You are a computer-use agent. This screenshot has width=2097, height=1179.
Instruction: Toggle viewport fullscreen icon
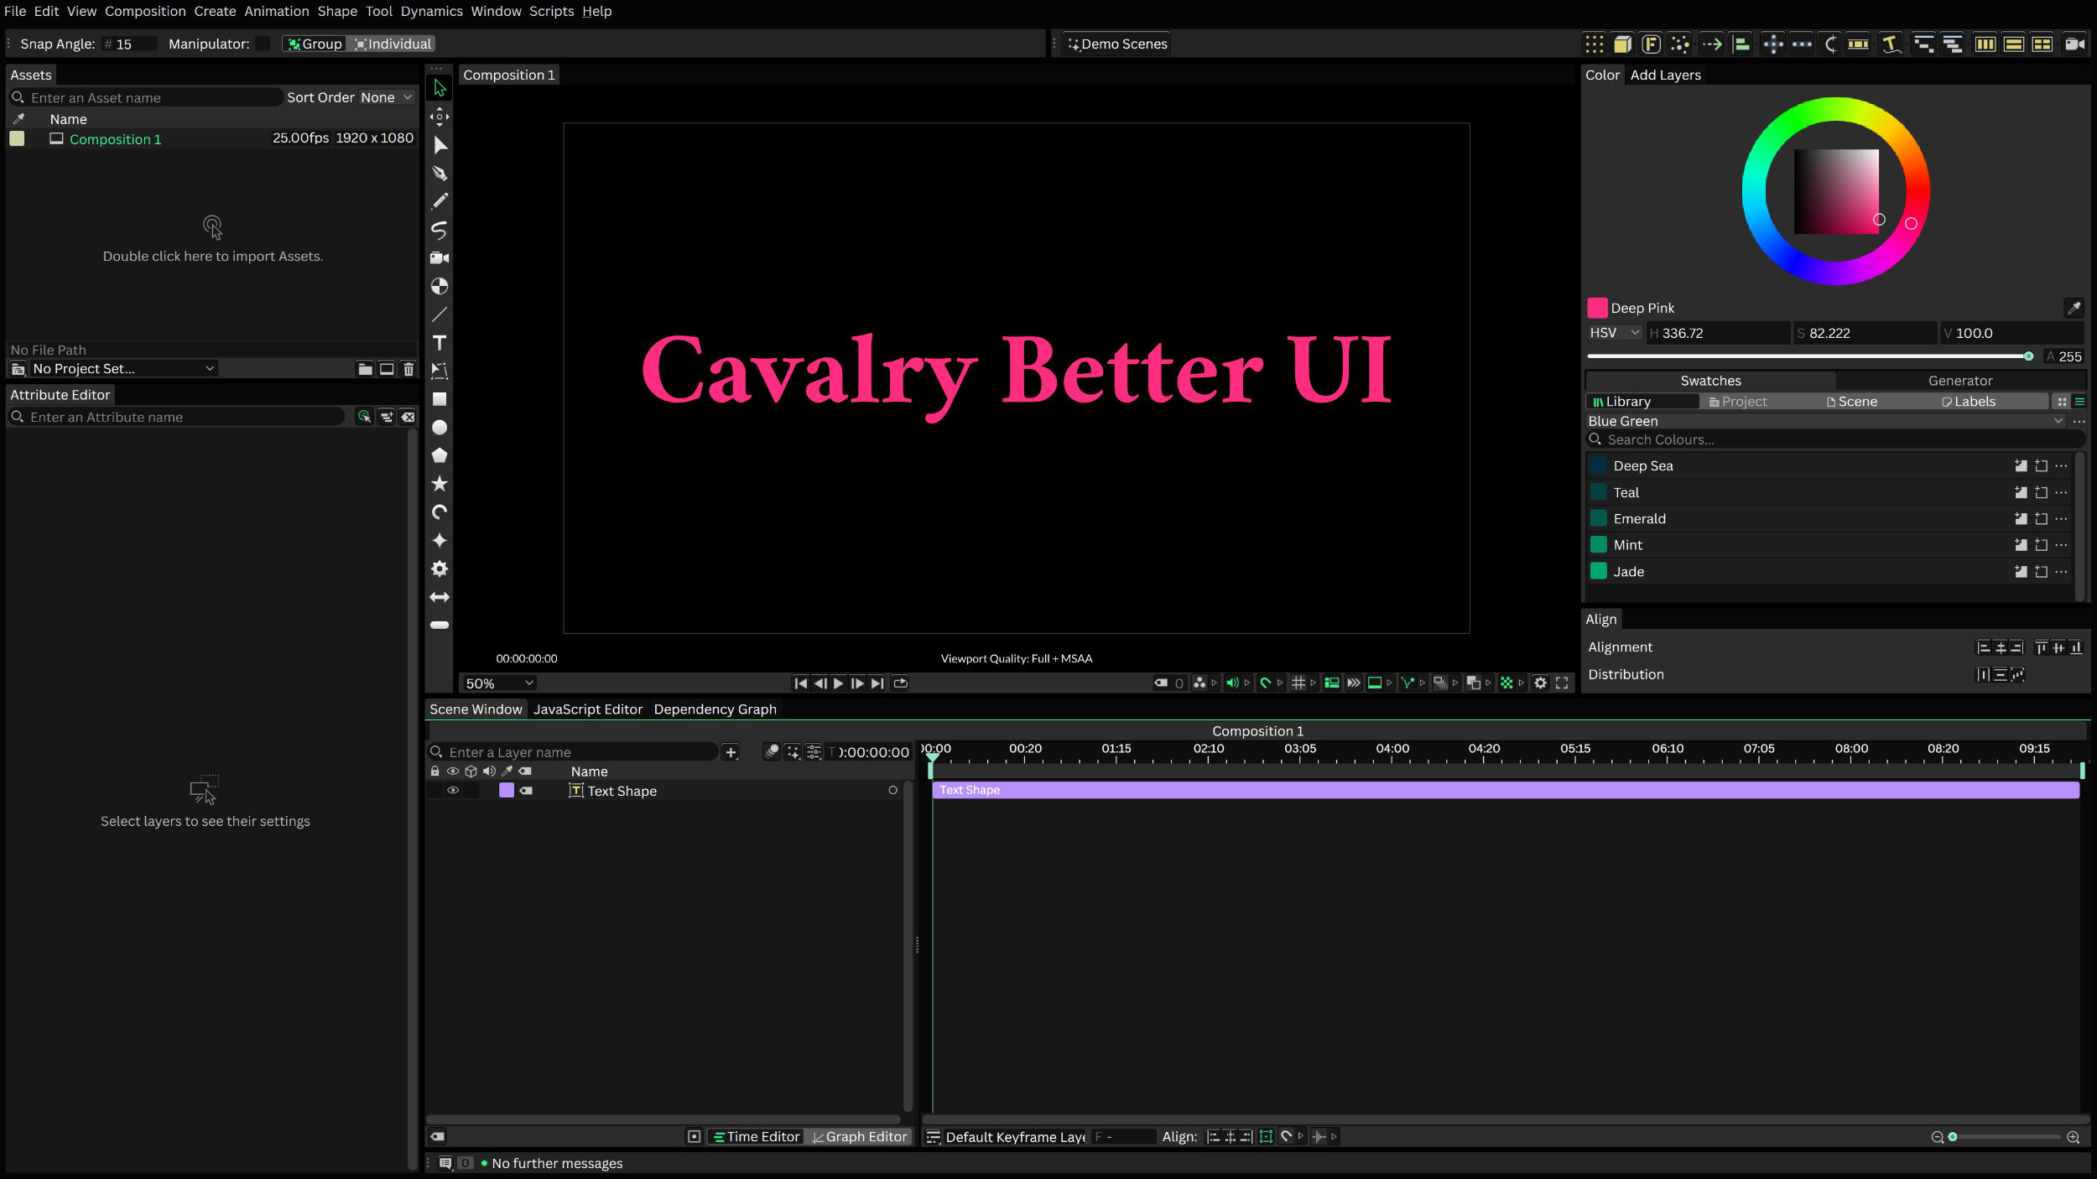[x=1562, y=683]
